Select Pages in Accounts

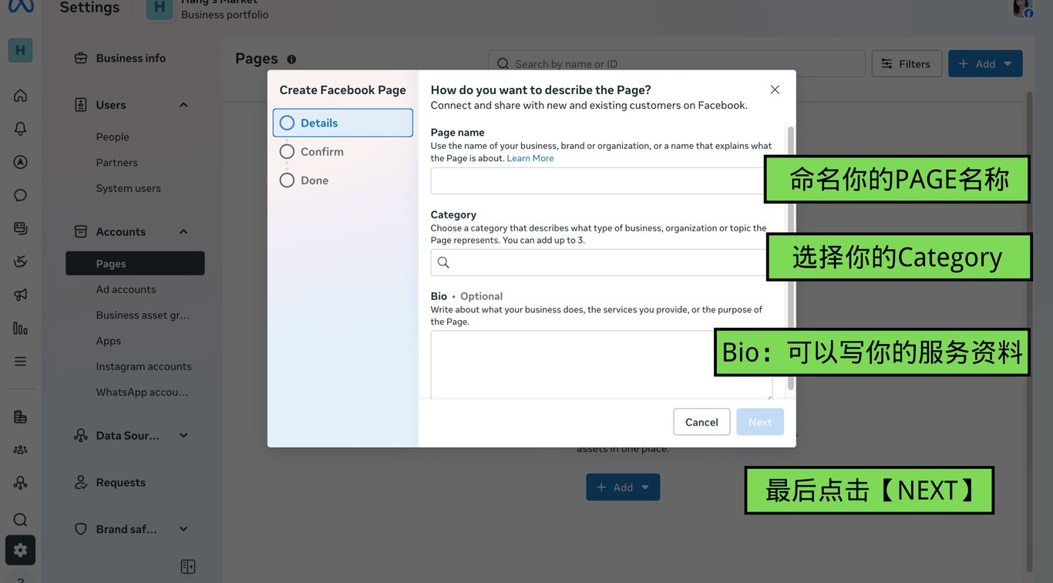coord(135,264)
